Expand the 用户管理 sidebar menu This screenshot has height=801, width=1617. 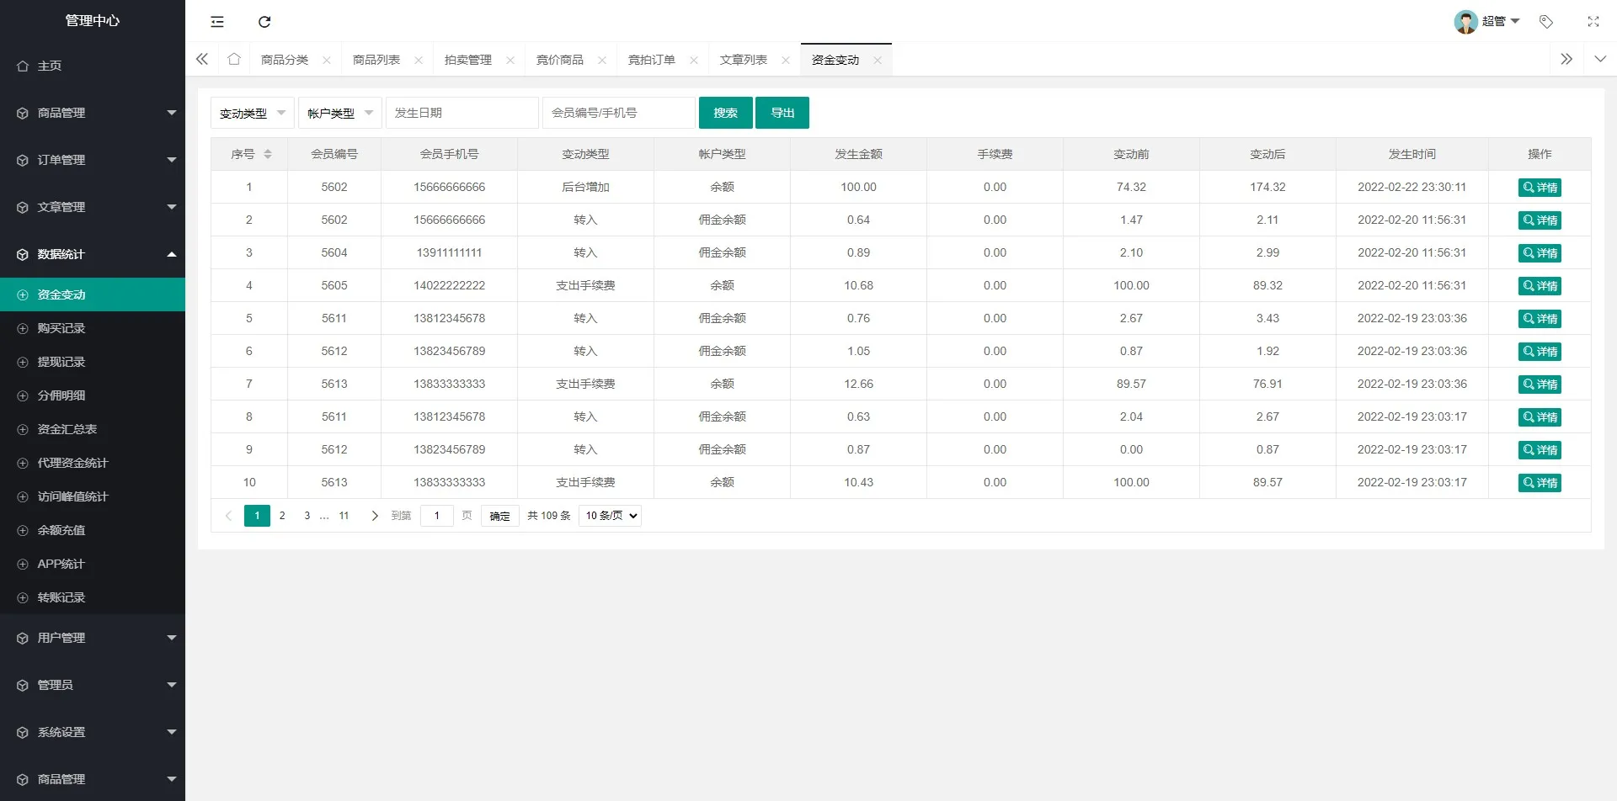[x=93, y=638]
